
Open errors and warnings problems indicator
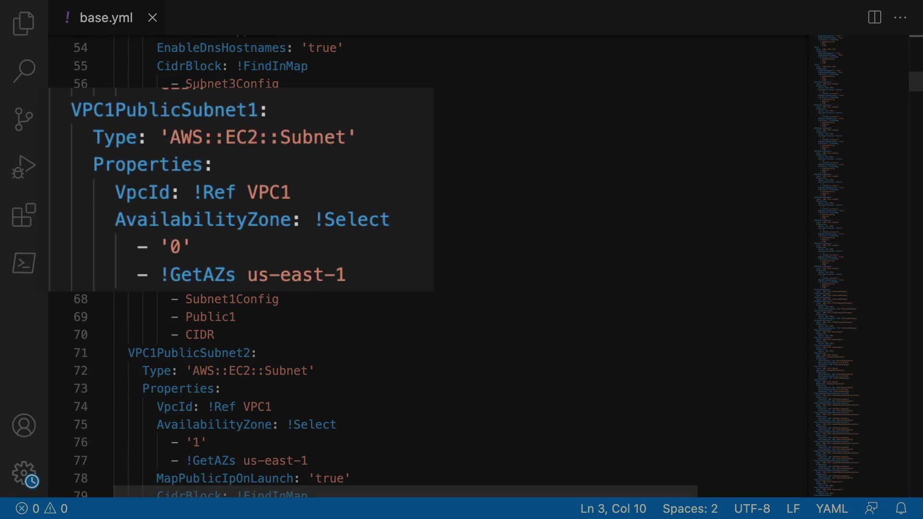tap(42, 508)
